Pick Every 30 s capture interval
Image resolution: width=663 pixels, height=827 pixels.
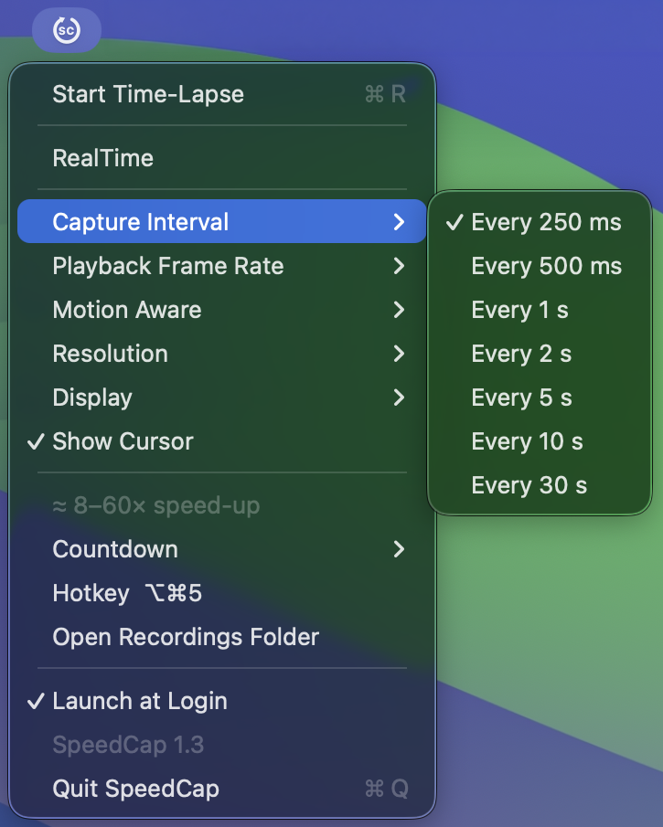[540, 484]
